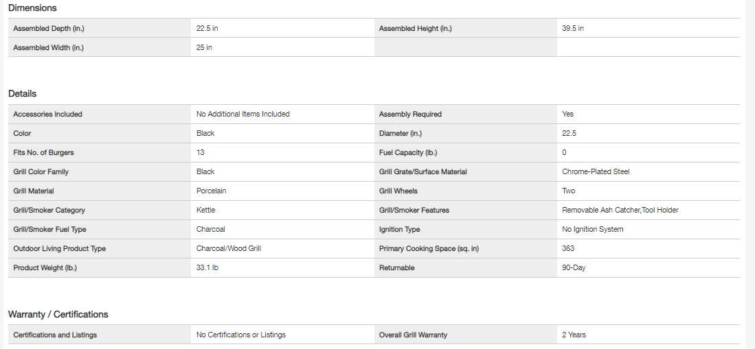Image resolution: width=755 pixels, height=349 pixels.
Task: Click the 39.5 in assembled height value
Action: pos(573,29)
